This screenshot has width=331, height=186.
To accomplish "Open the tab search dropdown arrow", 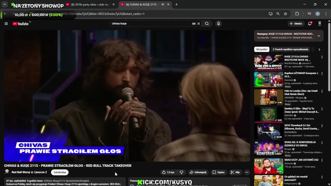I will tap(4, 4).
